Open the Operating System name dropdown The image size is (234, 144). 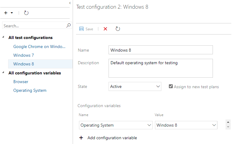coord(115,125)
